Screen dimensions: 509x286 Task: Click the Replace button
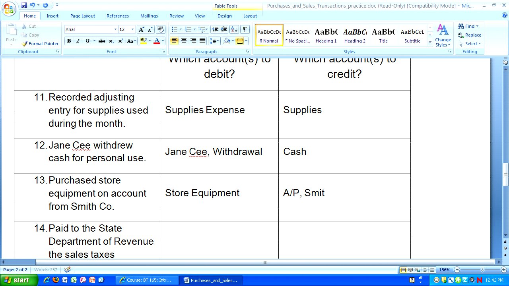tap(470, 35)
